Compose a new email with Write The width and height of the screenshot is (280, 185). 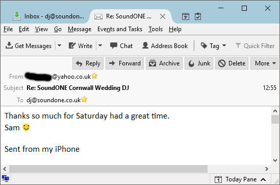point(81,46)
